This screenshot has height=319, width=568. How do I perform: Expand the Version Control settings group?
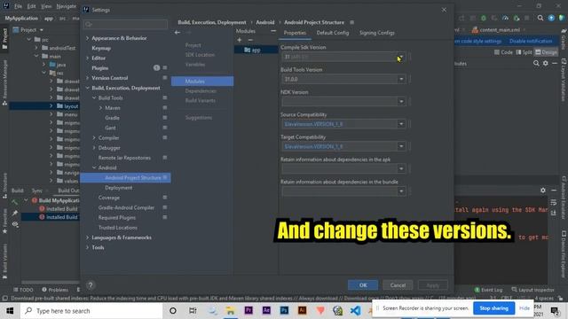[x=87, y=78]
